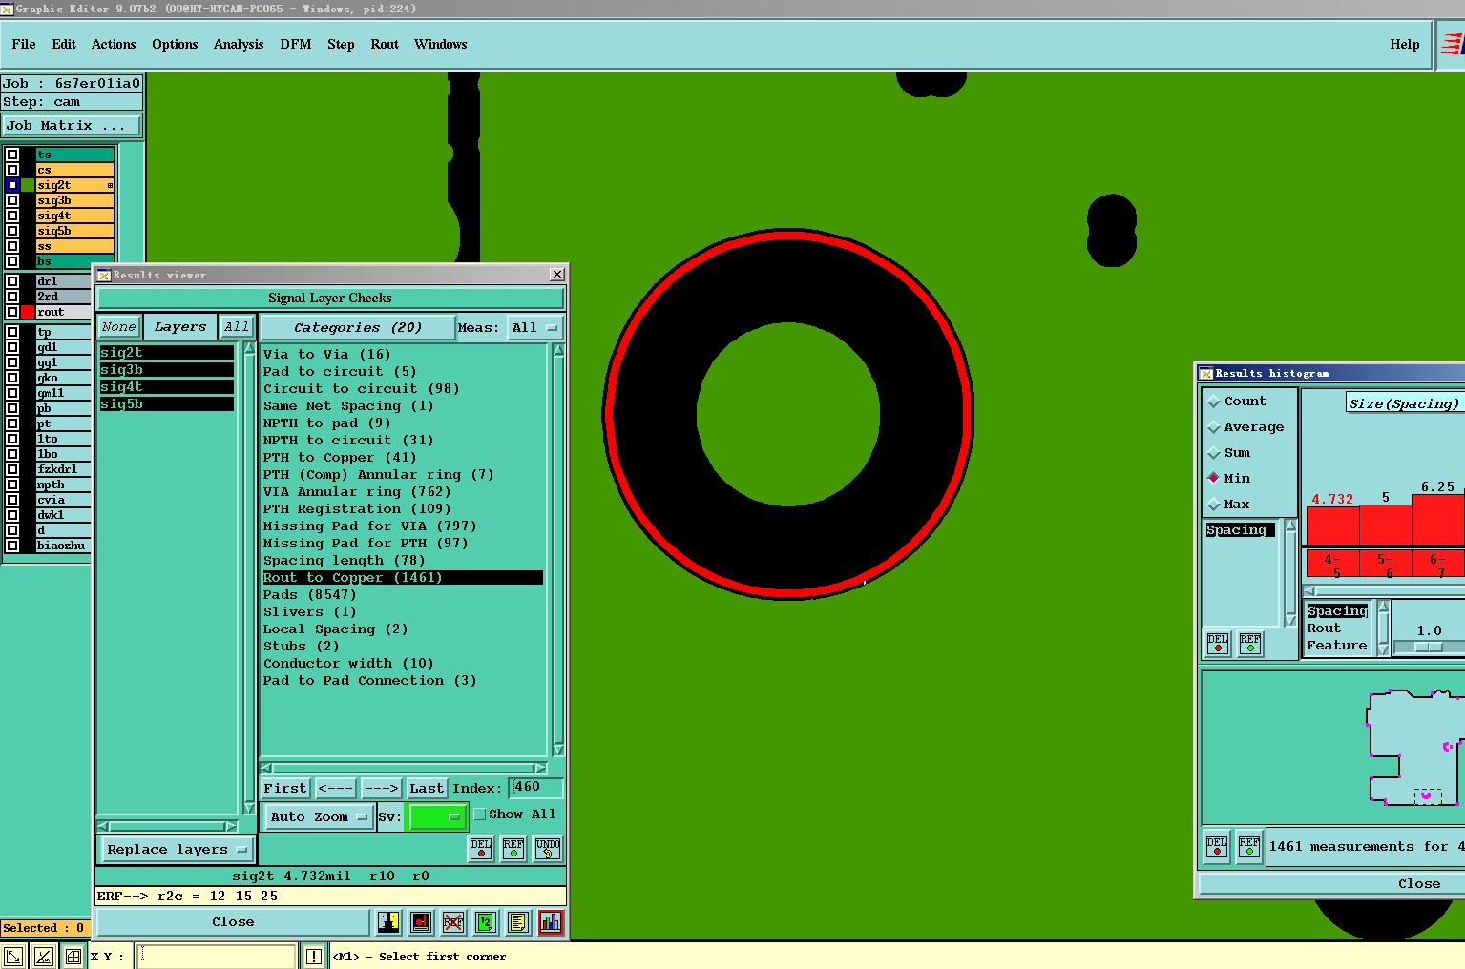The height and width of the screenshot is (969, 1465).
Task: Click DEL icon under Spacing list in histogram
Action: 1218,644
